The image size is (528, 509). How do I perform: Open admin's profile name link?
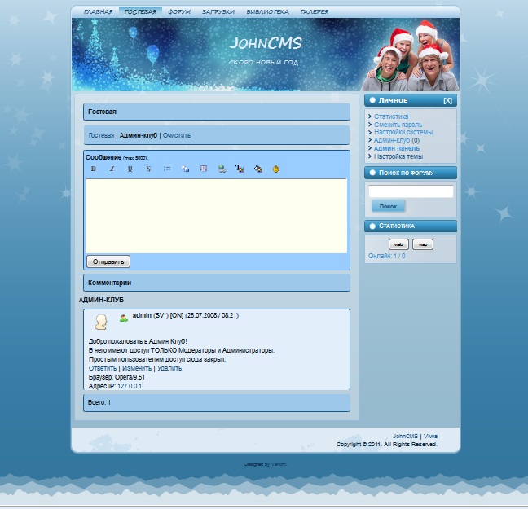142,315
